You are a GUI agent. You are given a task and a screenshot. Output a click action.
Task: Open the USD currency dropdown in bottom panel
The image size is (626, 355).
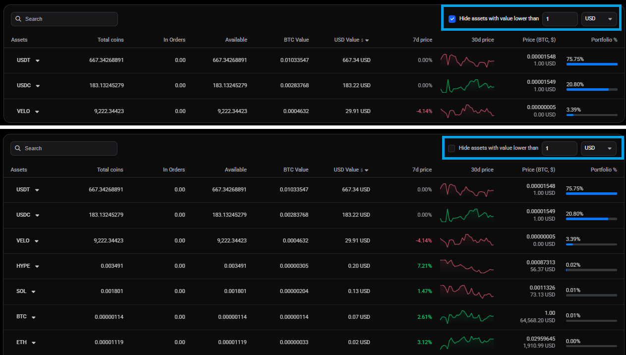pyautogui.click(x=599, y=148)
